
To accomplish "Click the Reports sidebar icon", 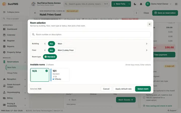I will click(4, 46).
